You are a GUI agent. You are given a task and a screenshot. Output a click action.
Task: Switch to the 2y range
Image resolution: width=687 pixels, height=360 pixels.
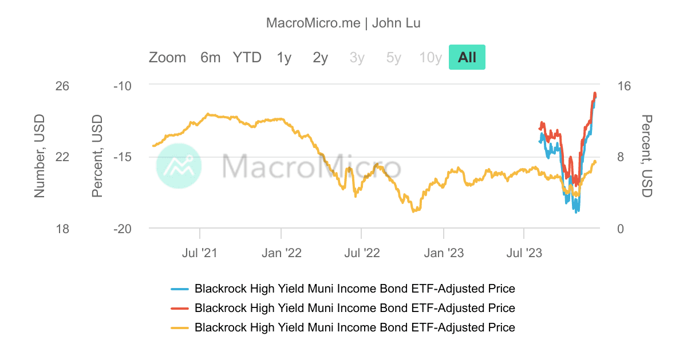tap(320, 57)
